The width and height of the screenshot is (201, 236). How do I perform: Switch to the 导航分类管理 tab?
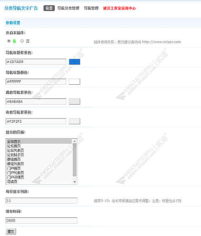click(68, 8)
